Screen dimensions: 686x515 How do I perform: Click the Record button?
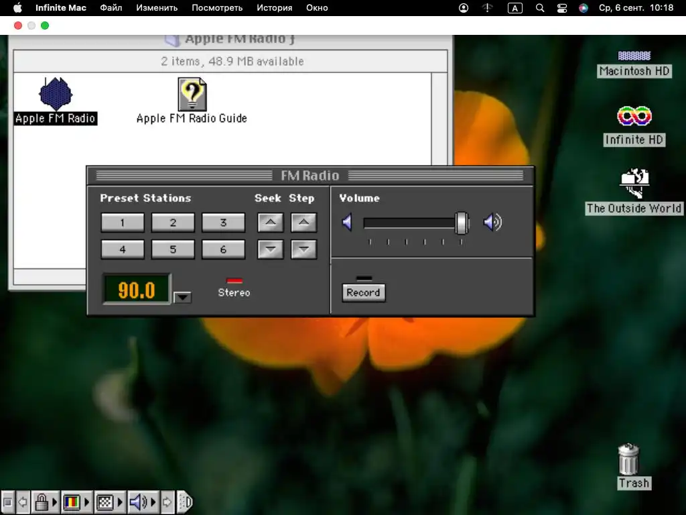(364, 292)
